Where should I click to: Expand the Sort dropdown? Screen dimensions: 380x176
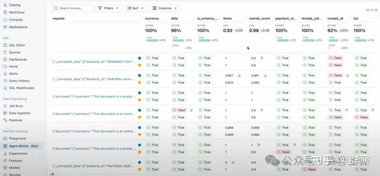(135, 8)
